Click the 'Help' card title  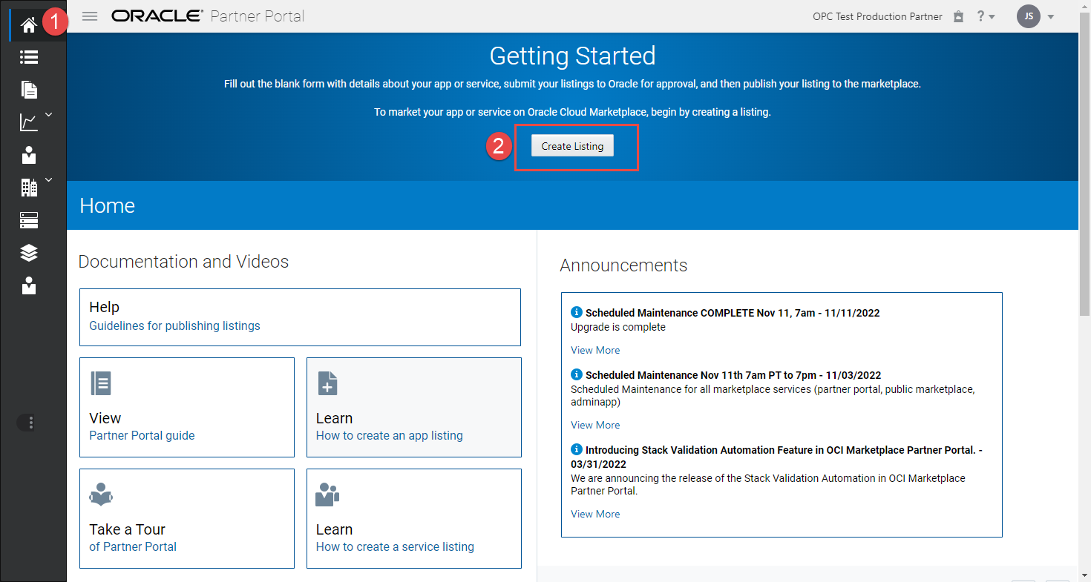(104, 307)
